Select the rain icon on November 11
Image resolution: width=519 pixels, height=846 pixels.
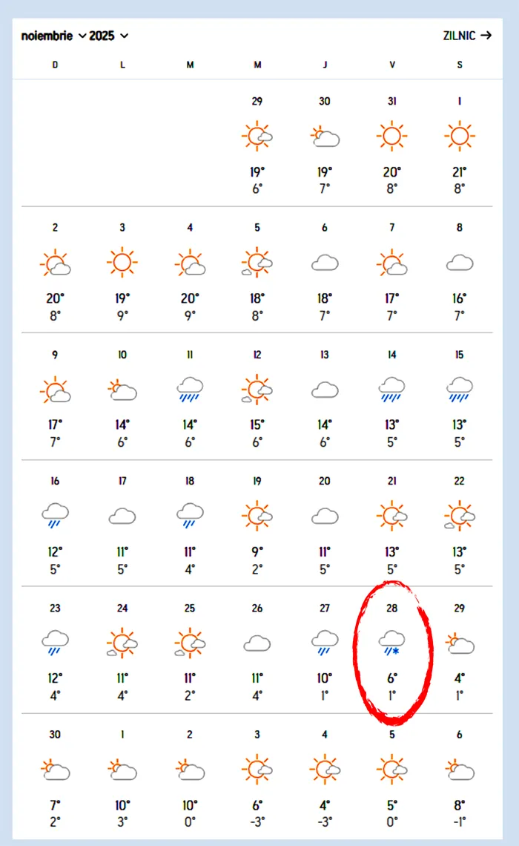[x=190, y=388]
